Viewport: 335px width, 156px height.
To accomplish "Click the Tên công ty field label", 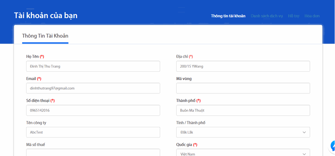I will click(x=36, y=123).
